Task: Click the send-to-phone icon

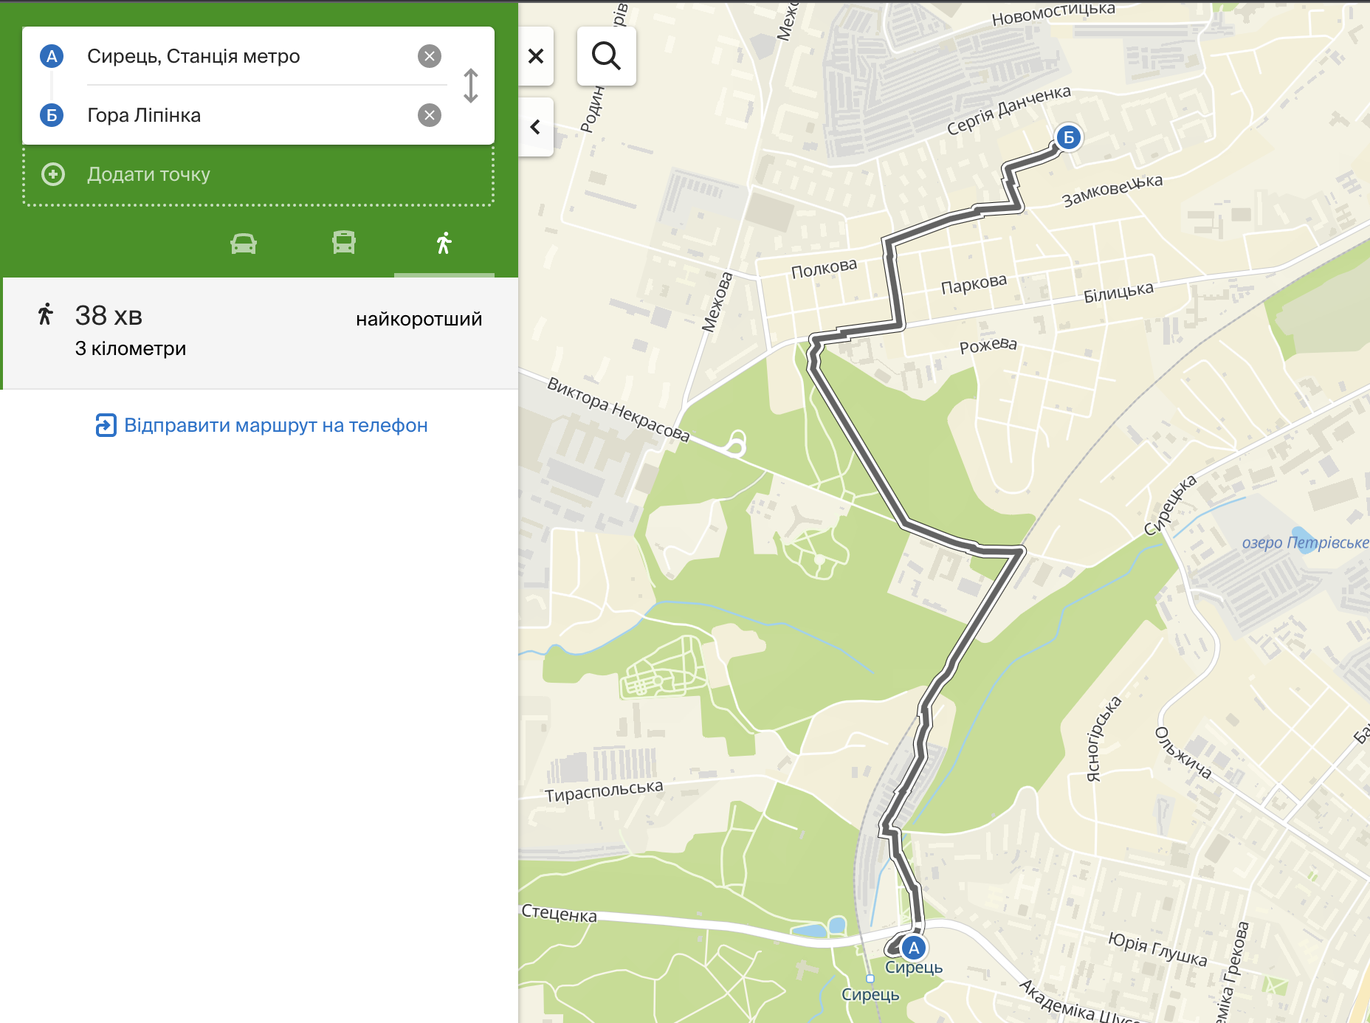Action: 106,425
